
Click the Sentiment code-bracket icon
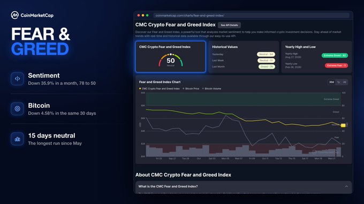(x=17, y=79)
